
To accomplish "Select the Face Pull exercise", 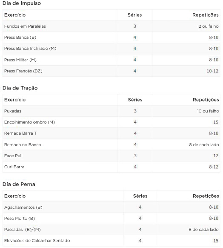I will (x=13, y=156).
